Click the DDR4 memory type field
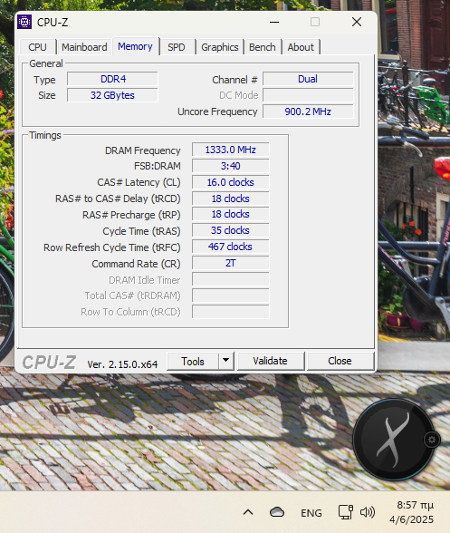Image resolution: width=450 pixels, height=533 pixels. coord(113,79)
